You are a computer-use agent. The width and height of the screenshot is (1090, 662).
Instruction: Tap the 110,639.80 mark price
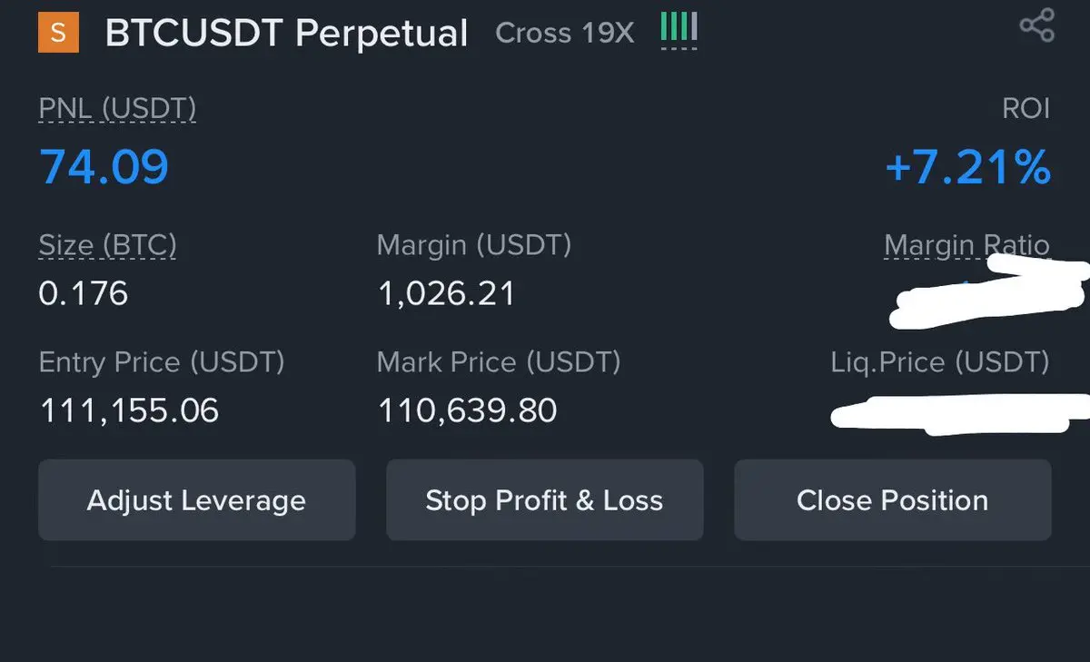467,410
